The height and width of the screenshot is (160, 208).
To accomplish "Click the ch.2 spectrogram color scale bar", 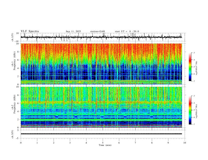I will 190,110.
